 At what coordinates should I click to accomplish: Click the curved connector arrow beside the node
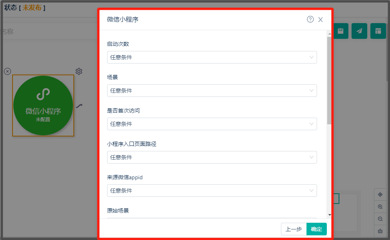[79, 106]
